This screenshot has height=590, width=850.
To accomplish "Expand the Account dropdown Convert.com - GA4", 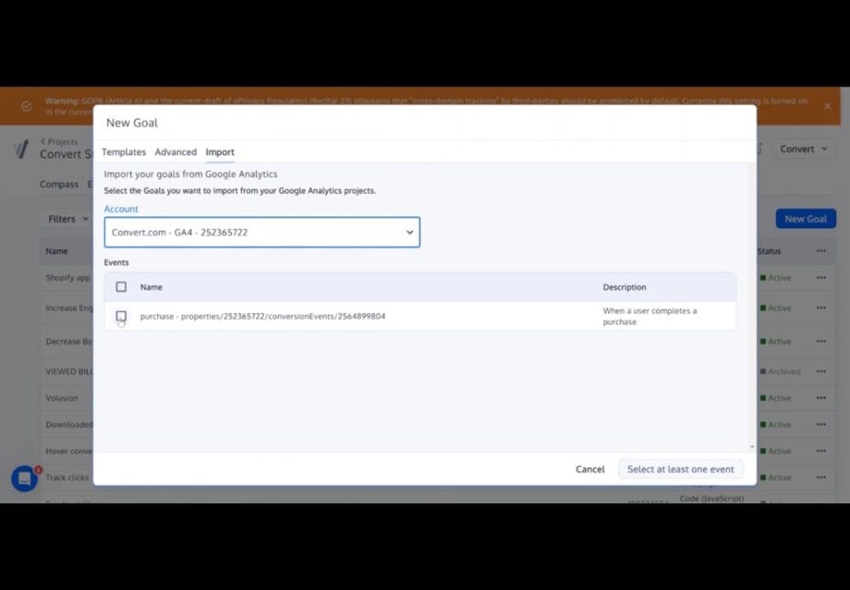I will click(x=261, y=232).
